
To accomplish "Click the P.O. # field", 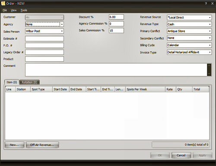I will point(44,45).
